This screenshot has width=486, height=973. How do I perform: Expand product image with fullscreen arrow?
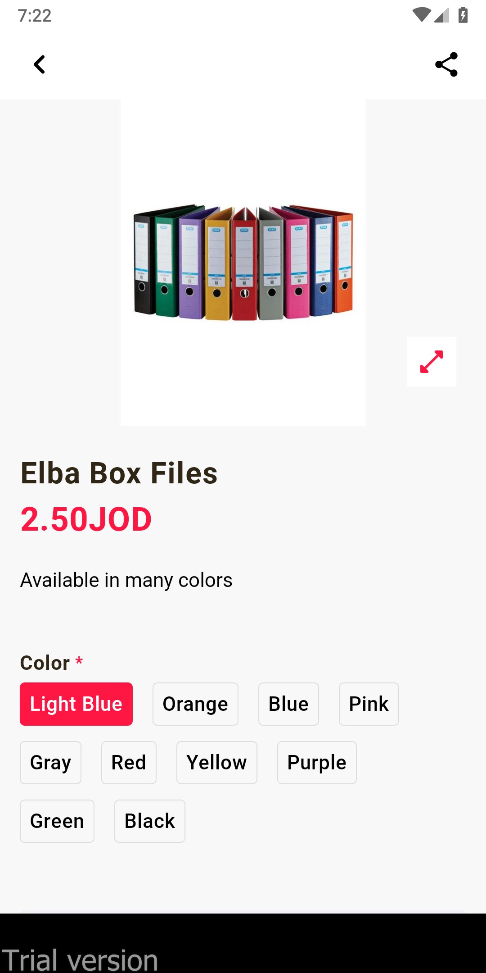431,362
